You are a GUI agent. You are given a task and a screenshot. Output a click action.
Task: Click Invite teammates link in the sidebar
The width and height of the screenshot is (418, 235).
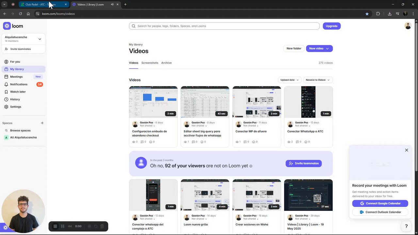coord(18,49)
